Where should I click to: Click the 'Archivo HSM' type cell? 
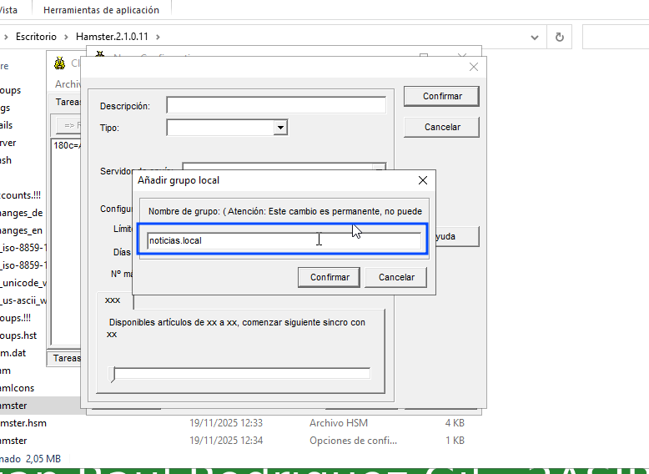click(x=339, y=423)
